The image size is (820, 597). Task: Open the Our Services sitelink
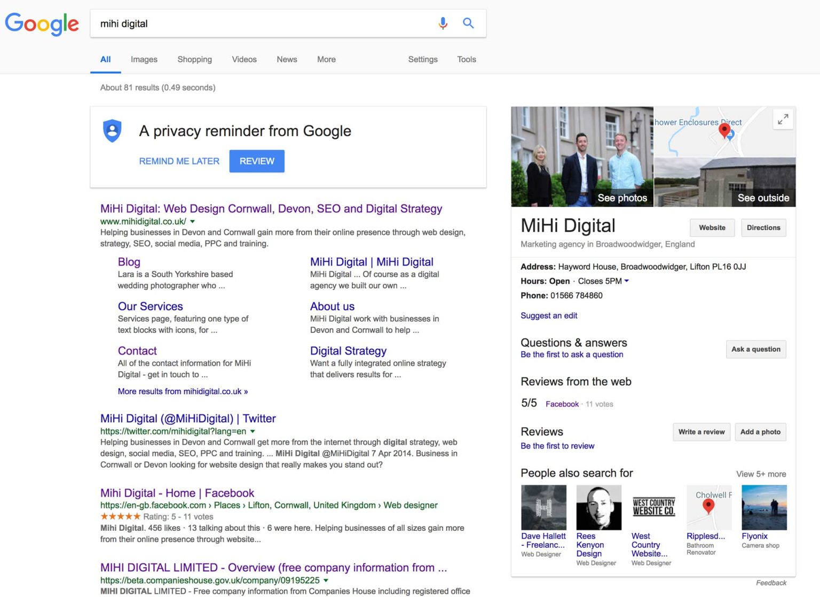[151, 307]
